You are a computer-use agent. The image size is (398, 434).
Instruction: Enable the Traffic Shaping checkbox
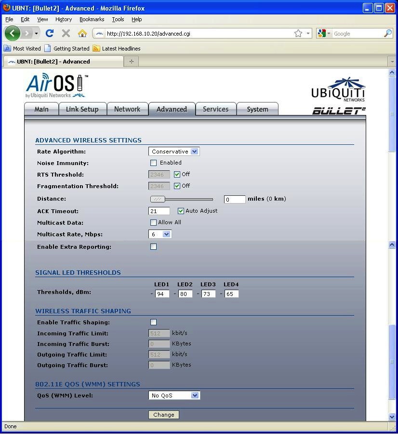click(x=154, y=322)
